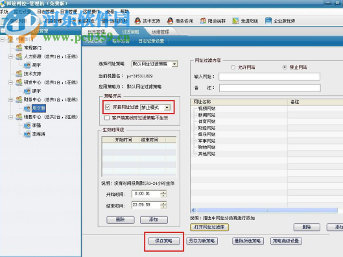Click the 输入网址 input field

[x=269, y=77]
